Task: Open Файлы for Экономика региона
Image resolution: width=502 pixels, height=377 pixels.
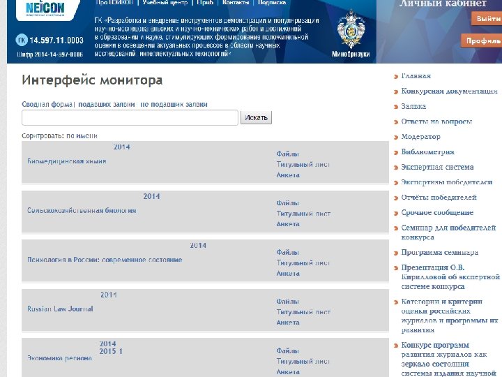Action: (x=287, y=350)
